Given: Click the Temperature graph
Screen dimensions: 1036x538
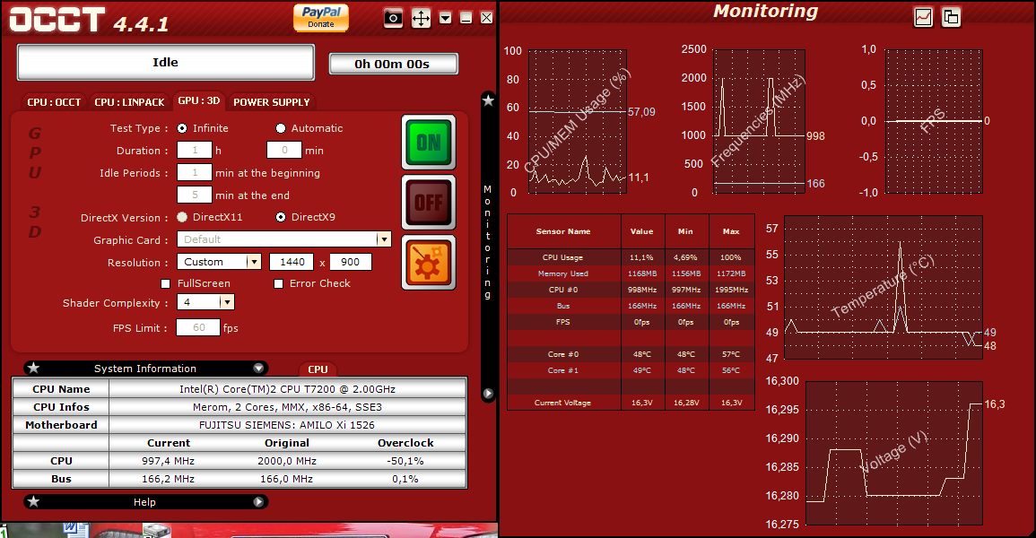Looking at the screenshot, I should coord(884,288).
